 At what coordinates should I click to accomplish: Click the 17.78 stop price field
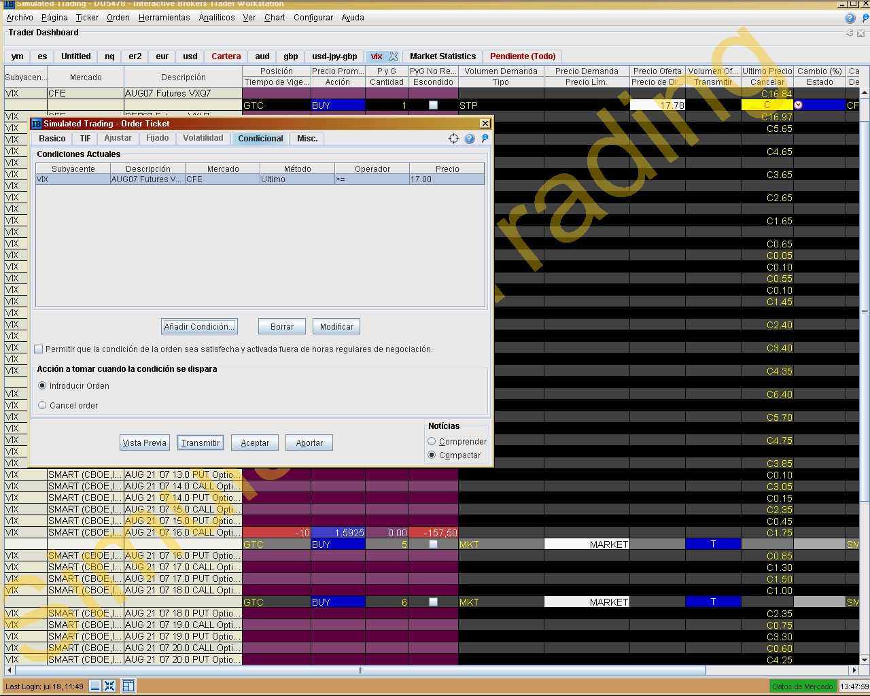(657, 105)
